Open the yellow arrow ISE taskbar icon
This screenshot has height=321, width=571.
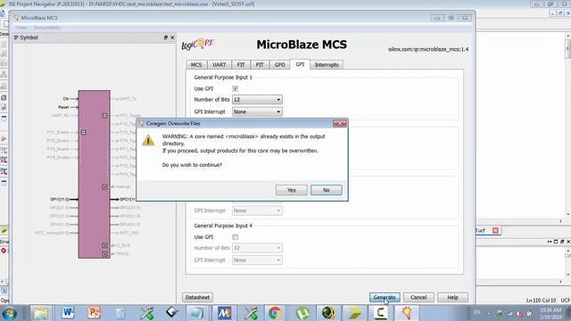(x=354, y=313)
